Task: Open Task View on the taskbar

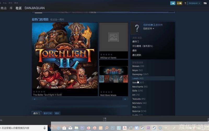Action: (51, 128)
